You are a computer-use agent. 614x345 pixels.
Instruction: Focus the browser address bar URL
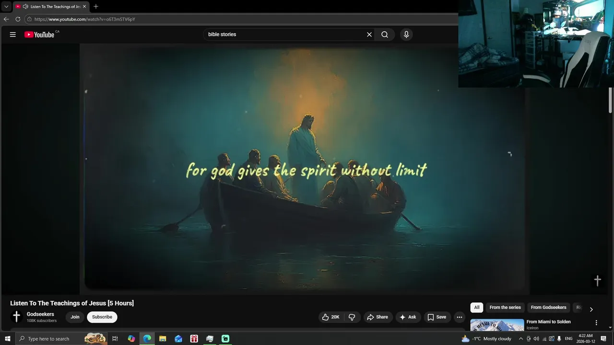tap(85, 19)
